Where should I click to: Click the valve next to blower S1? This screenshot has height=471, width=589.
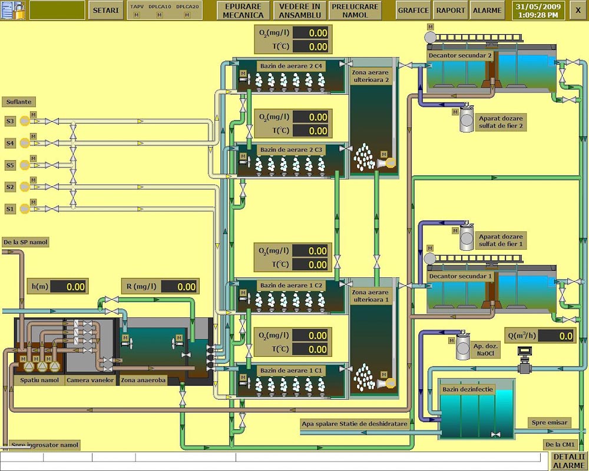click(52, 208)
